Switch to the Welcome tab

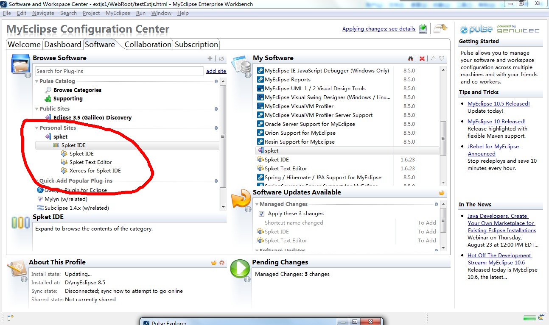[24, 44]
